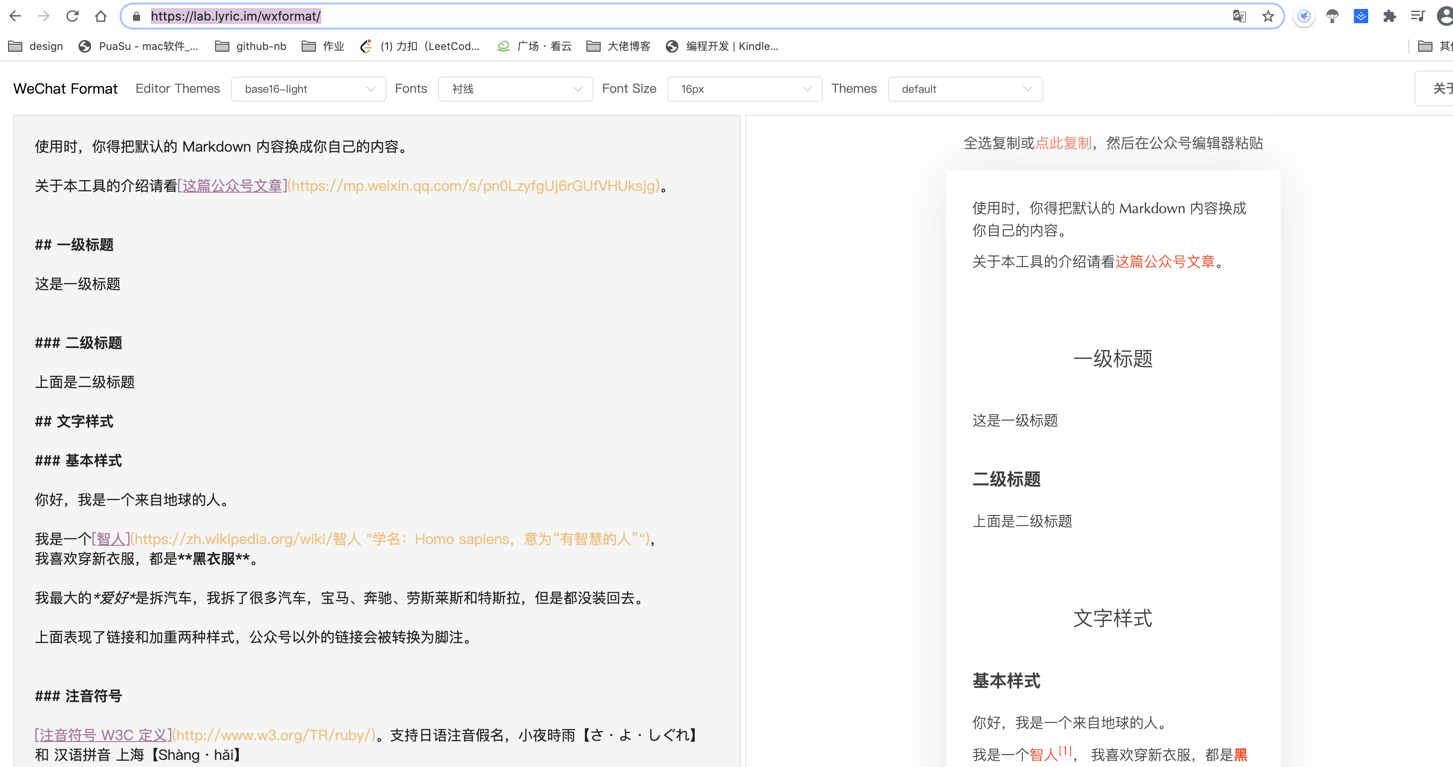Click the media playlist control icon
This screenshot has width=1453, height=767.
click(x=1417, y=16)
